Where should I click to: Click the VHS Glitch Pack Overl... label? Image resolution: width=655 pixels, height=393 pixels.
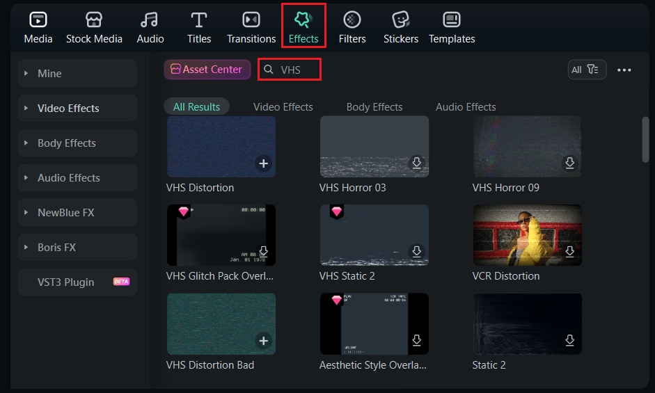coord(220,276)
